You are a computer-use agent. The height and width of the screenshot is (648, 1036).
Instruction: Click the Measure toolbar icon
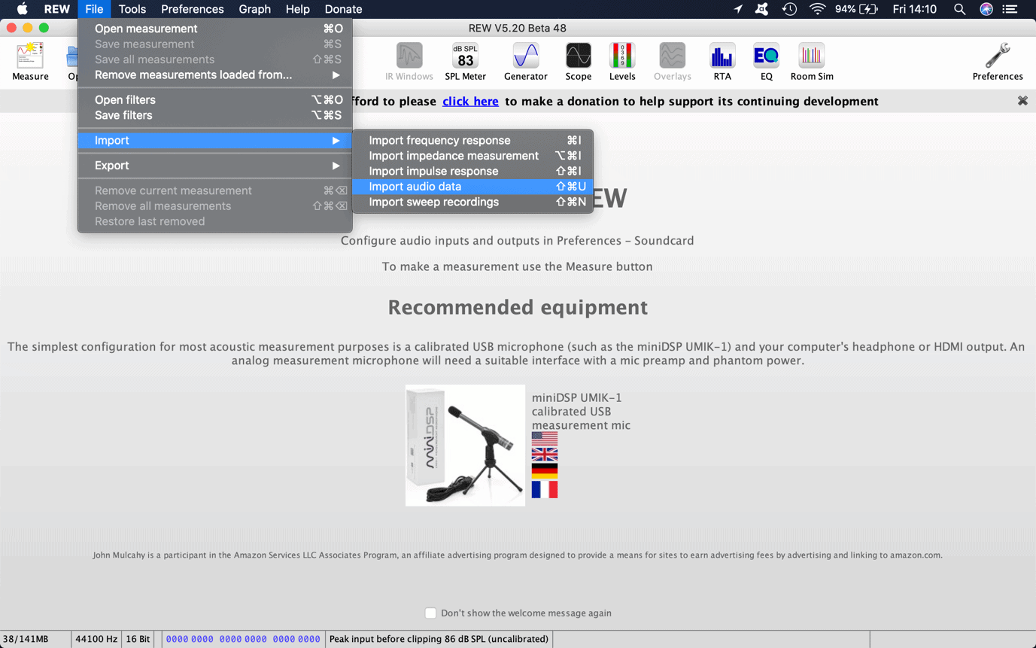(30, 61)
